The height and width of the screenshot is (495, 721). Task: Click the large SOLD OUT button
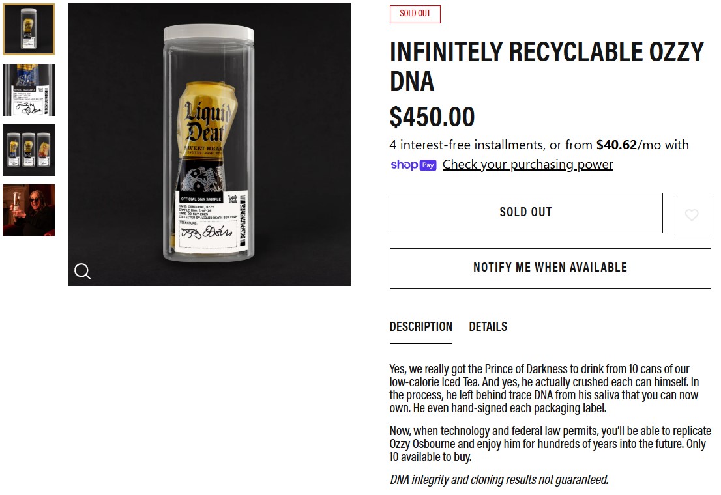525,212
